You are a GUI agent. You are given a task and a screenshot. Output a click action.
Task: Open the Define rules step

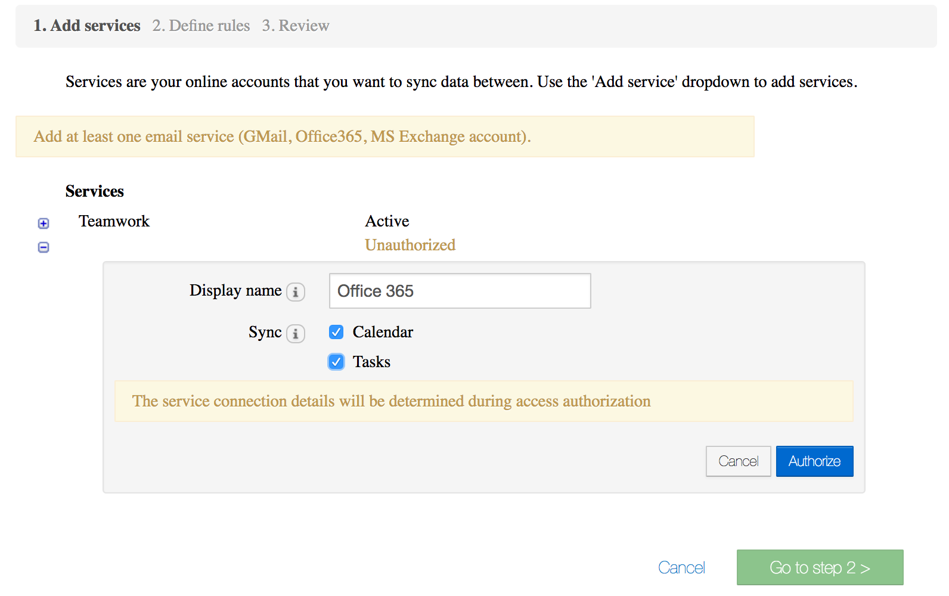201,26
